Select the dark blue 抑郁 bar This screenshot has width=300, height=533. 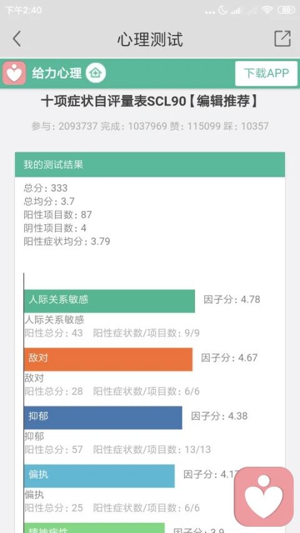(x=103, y=418)
